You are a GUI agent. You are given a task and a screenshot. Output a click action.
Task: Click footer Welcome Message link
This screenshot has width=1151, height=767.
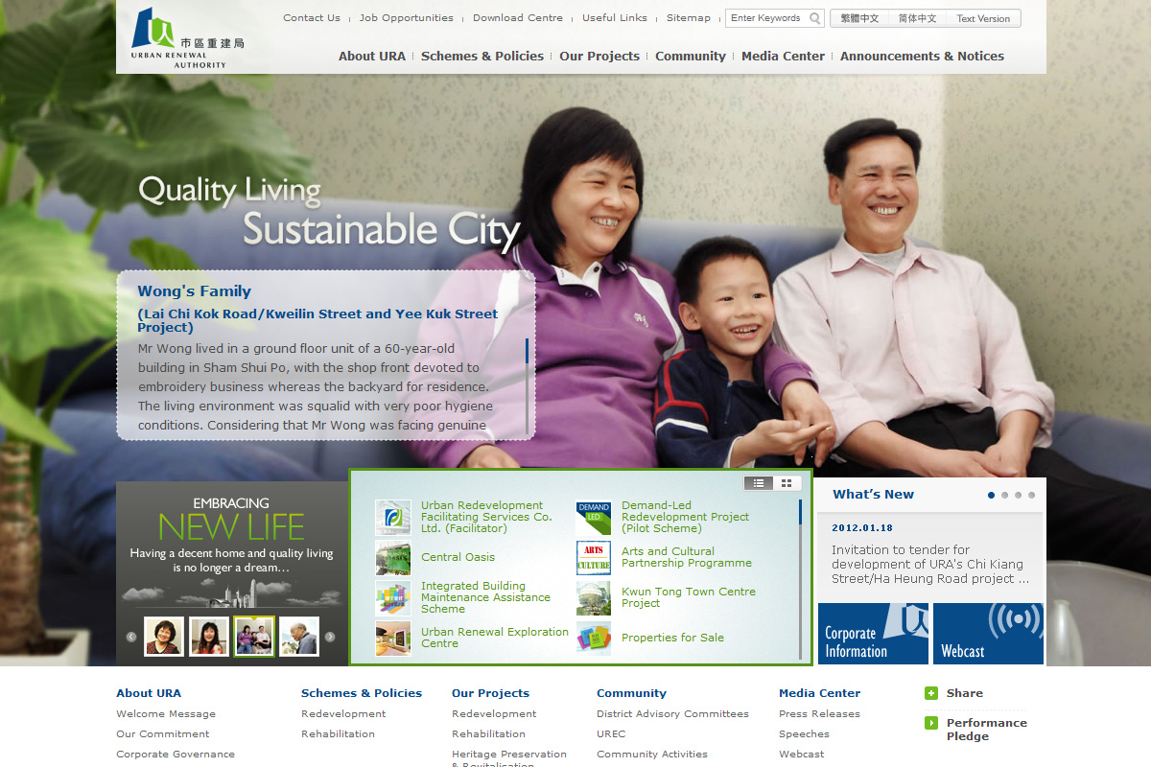[166, 714]
